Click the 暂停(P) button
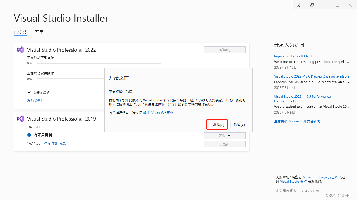The height and width of the screenshot is (200, 357). [x=225, y=50]
